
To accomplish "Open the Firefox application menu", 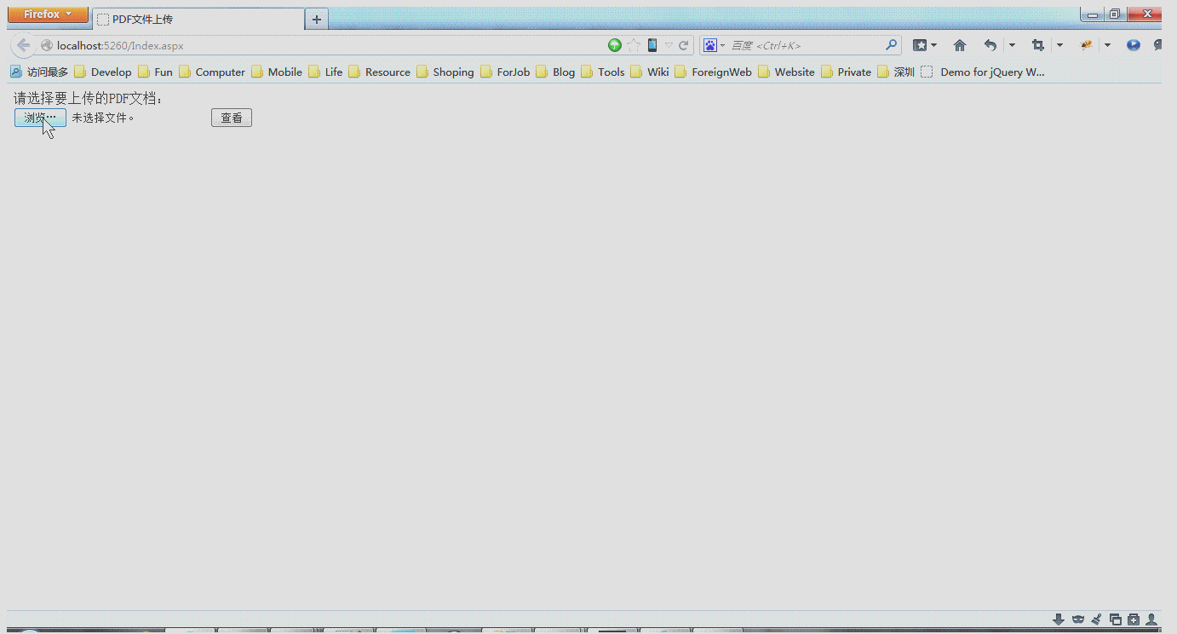I will pyautogui.click(x=48, y=14).
